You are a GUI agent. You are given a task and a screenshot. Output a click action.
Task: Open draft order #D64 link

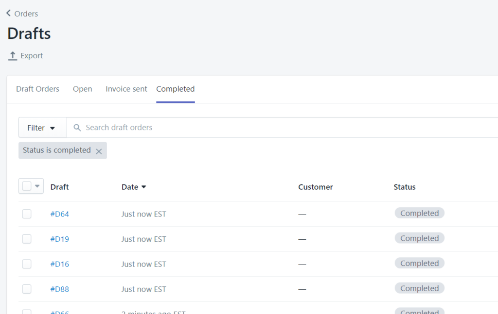(60, 214)
